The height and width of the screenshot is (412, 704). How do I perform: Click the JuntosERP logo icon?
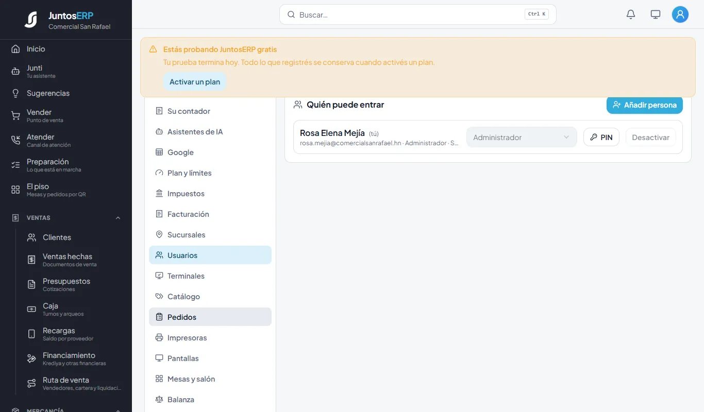(x=31, y=20)
